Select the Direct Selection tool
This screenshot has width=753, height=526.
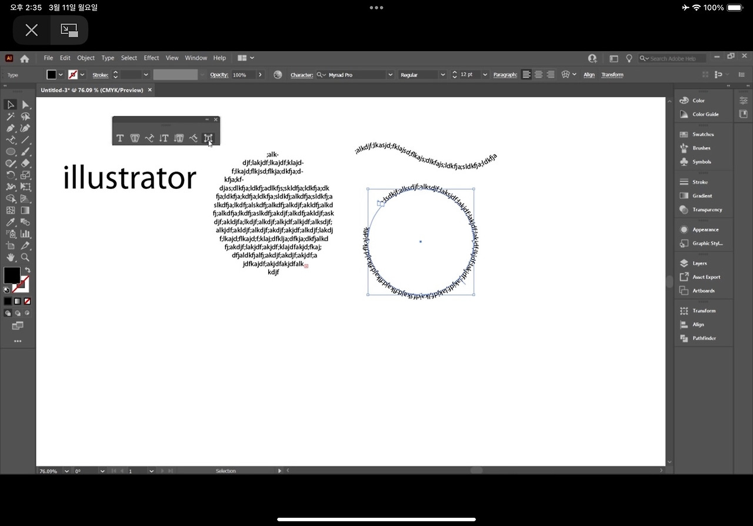(x=25, y=105)
